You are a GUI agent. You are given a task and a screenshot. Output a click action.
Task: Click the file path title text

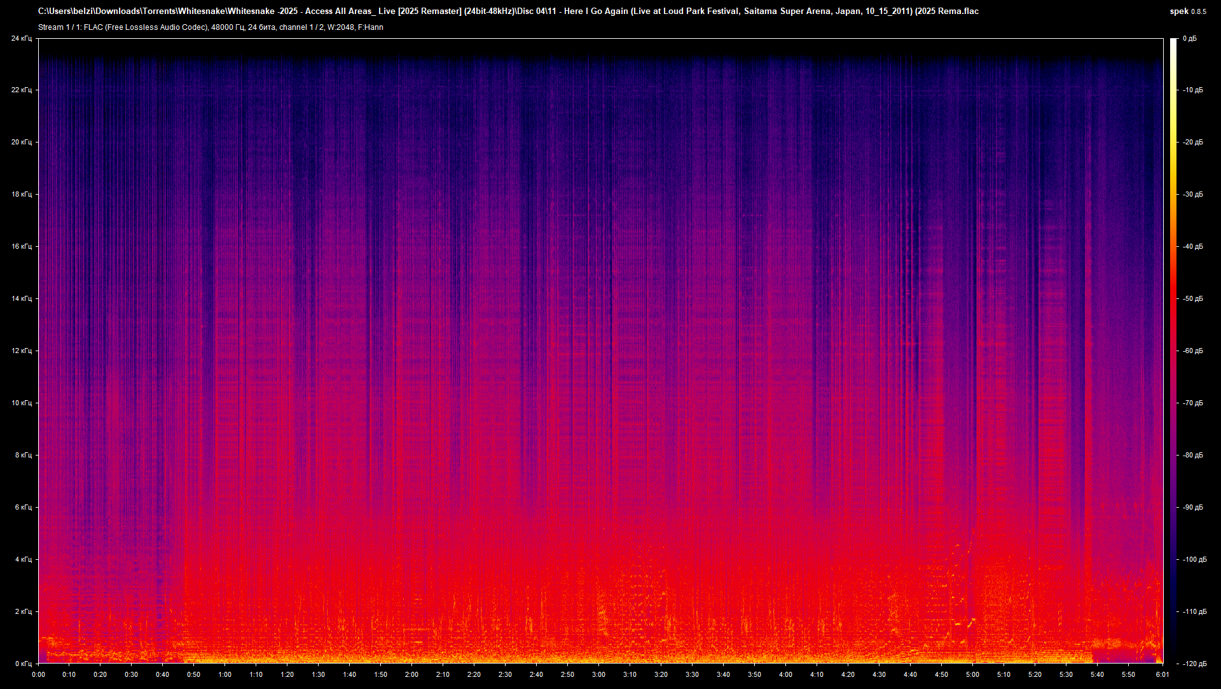508,11
